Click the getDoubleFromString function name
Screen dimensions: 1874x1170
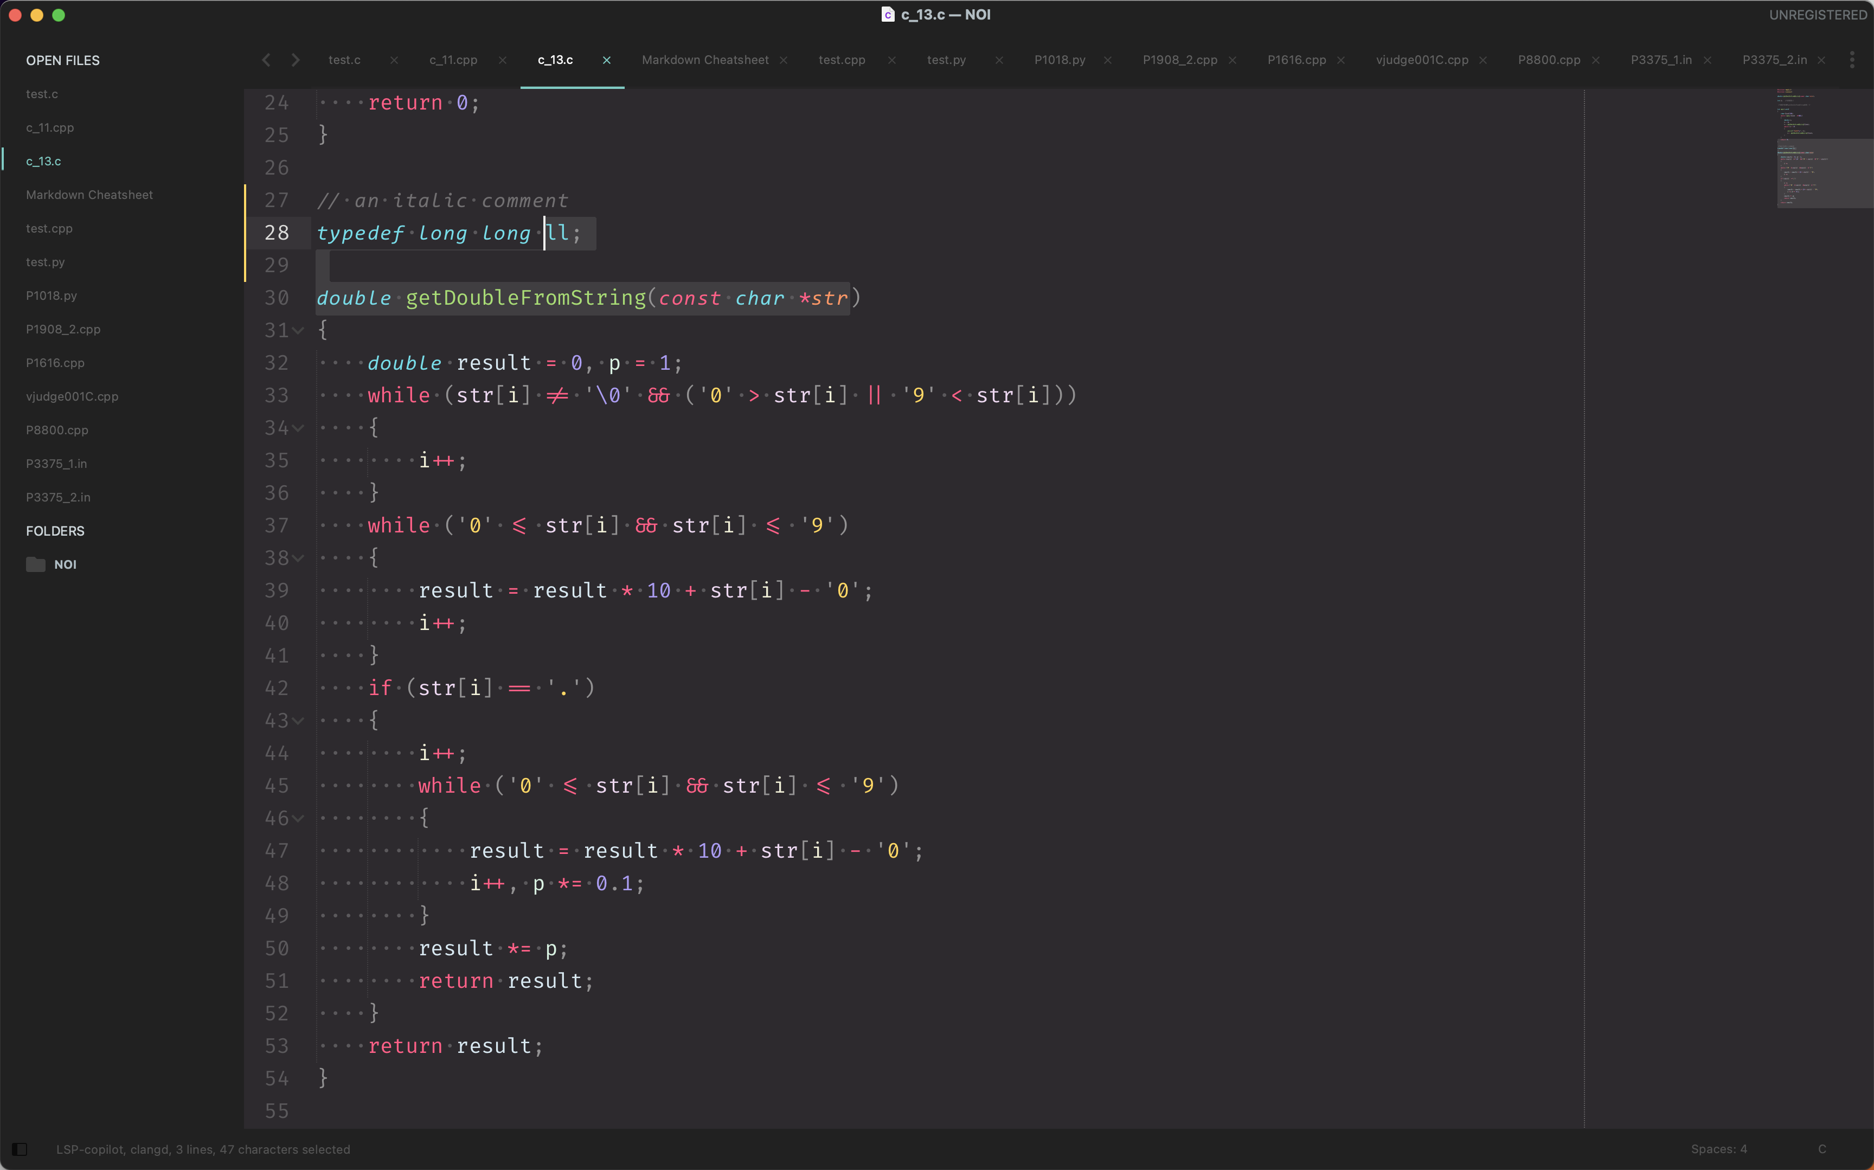(525, 298)
